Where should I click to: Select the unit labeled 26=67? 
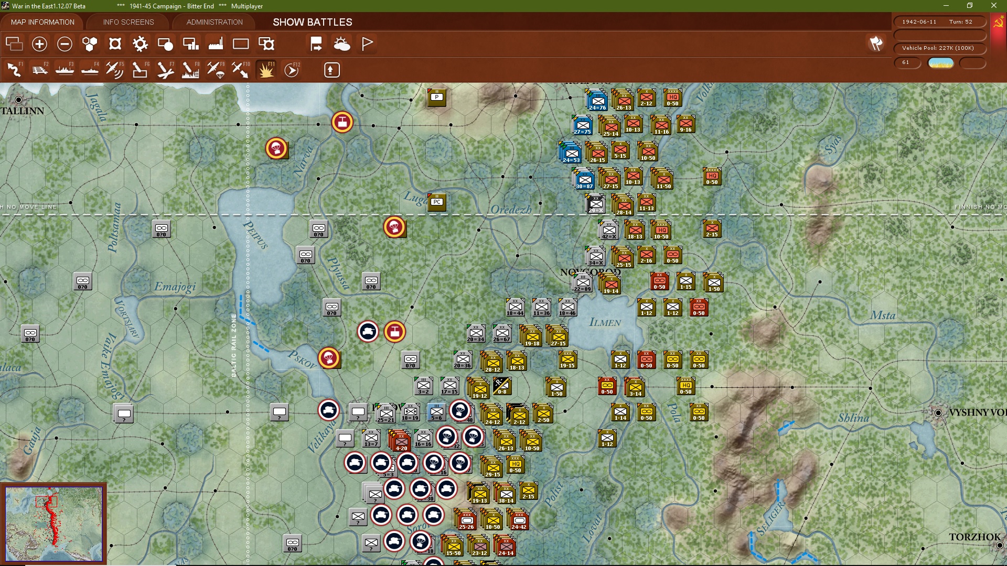point(501,333)
